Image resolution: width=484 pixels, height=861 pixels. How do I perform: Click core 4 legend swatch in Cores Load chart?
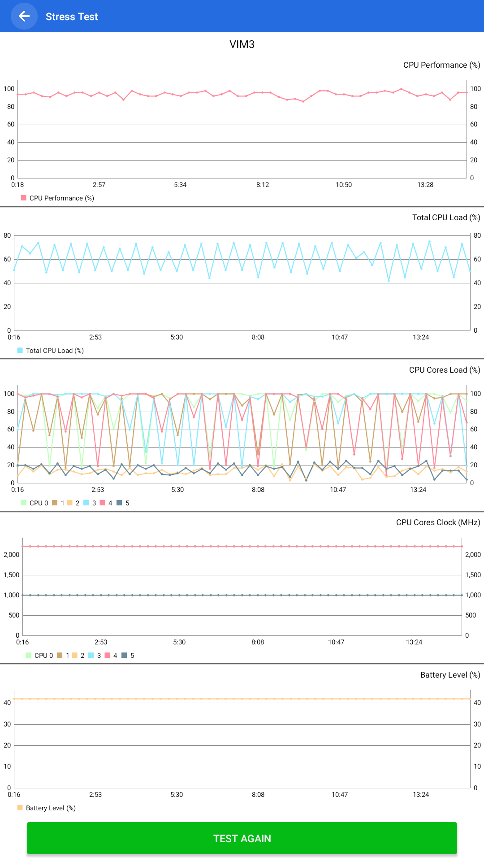103,503
